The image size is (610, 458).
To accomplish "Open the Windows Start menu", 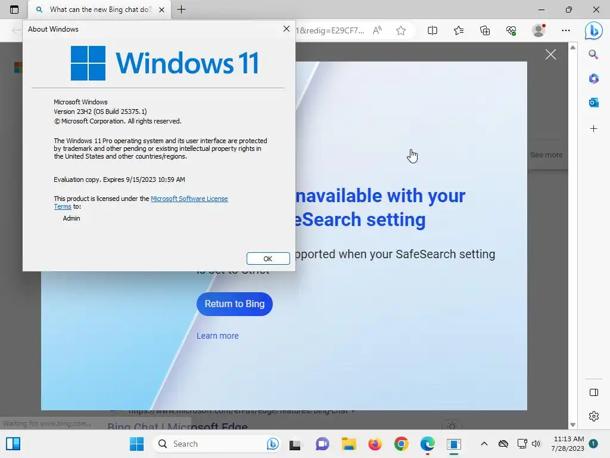I will coord(136,444).
